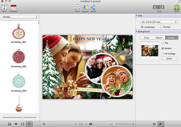Image resolution: width=181 pixels, height=127 pixels.
Task: Click the Print icon
Action: [x=77, y=7]
